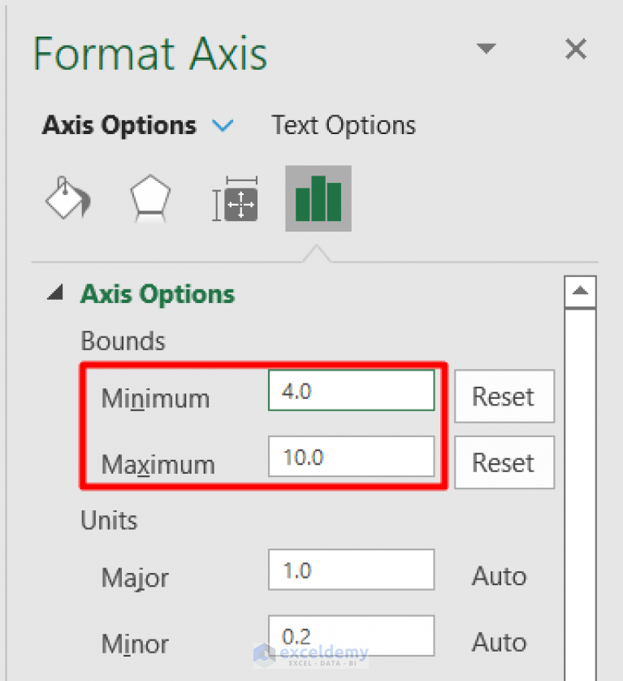Click the Minimum value input field
The image size is (623, 681).
(x=351, y=390)
